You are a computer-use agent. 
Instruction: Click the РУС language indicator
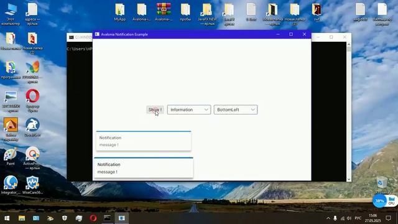tap(358, 218)
